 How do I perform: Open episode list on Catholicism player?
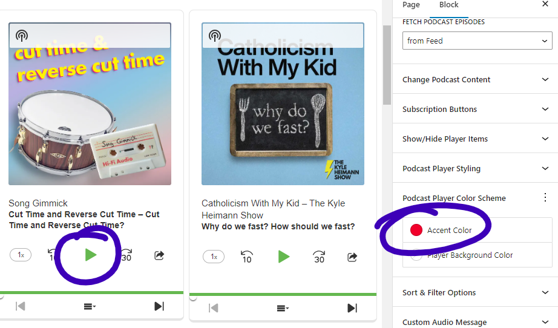283,308
